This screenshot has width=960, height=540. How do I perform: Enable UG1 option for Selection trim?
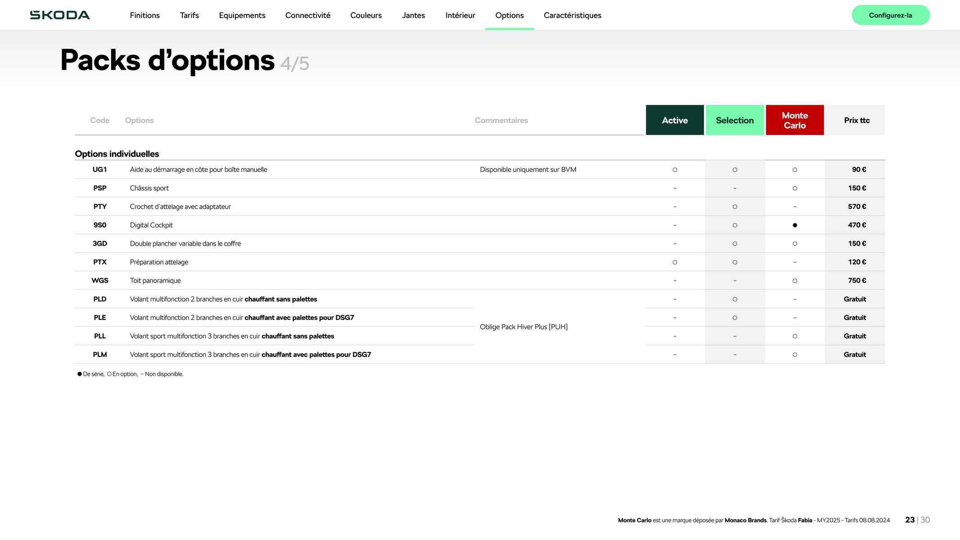(735, 170)
